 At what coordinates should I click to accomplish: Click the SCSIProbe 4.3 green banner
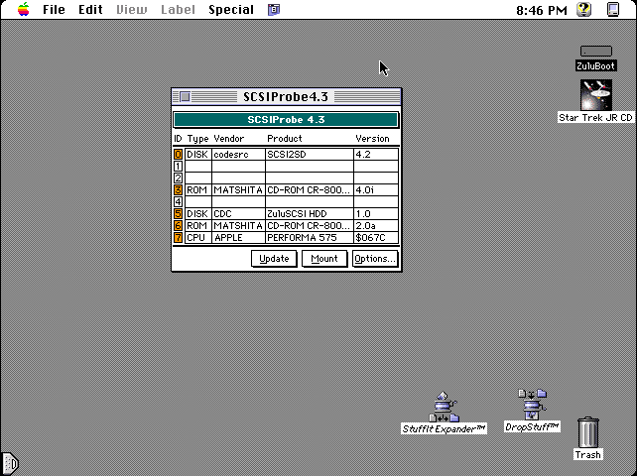[286, 120]
